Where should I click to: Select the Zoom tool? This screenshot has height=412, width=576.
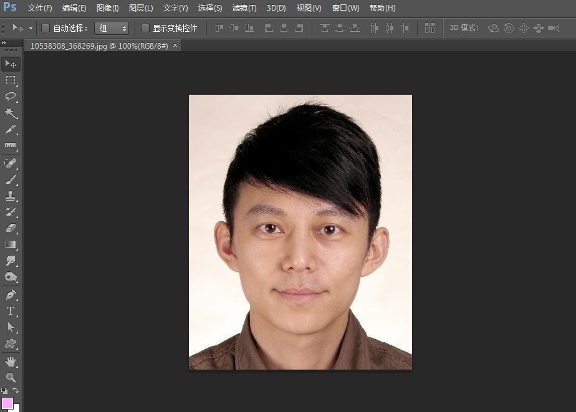(x=10, y=376)
